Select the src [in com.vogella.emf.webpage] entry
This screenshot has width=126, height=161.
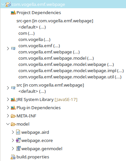tap(50, 85)
